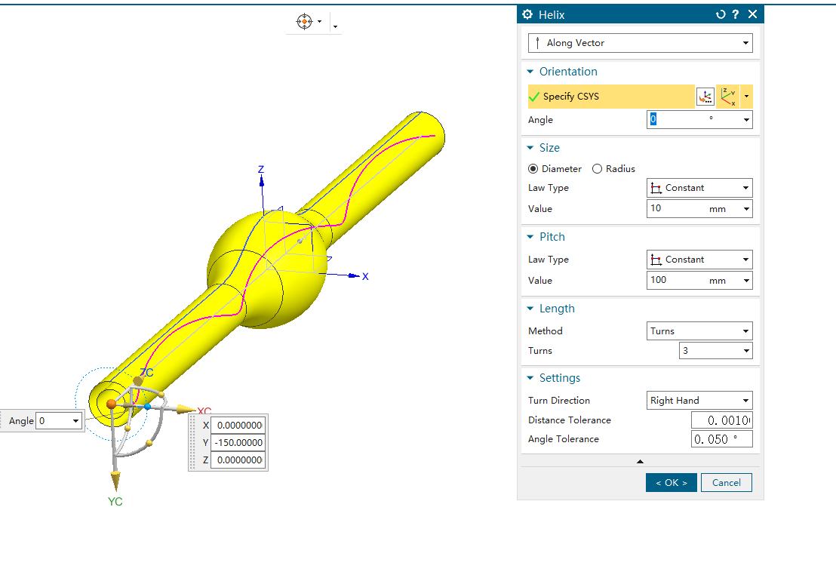Screen dimensions: 836x578
Task: Click the coordinate box drag grip
Action: click(192, 443)
